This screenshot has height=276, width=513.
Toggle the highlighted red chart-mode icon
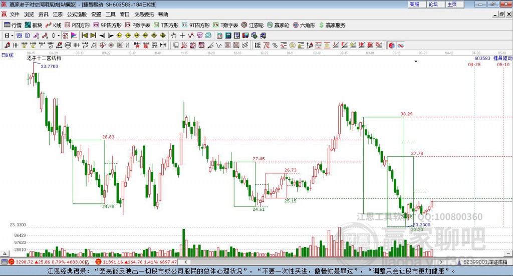tap(65, 36)
